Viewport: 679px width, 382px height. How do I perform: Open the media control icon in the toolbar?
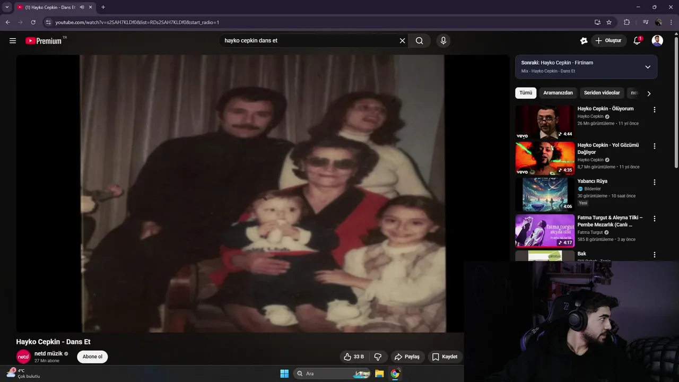click(646, 22)
